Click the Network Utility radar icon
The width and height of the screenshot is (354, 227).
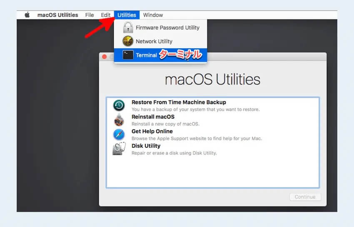pyautogui.click(x=128, y=41)
